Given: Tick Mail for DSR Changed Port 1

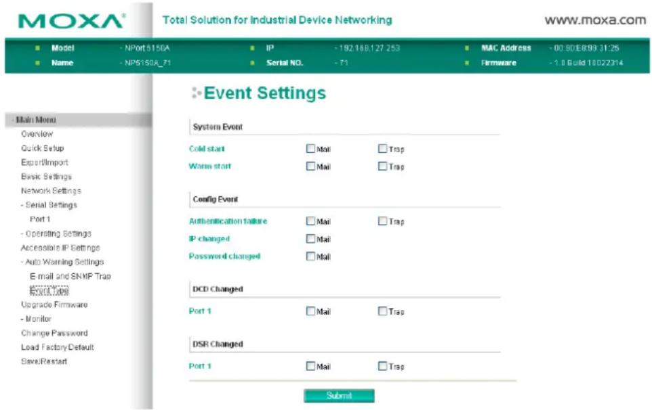Looking at the screenshot, I should [310, 366].
